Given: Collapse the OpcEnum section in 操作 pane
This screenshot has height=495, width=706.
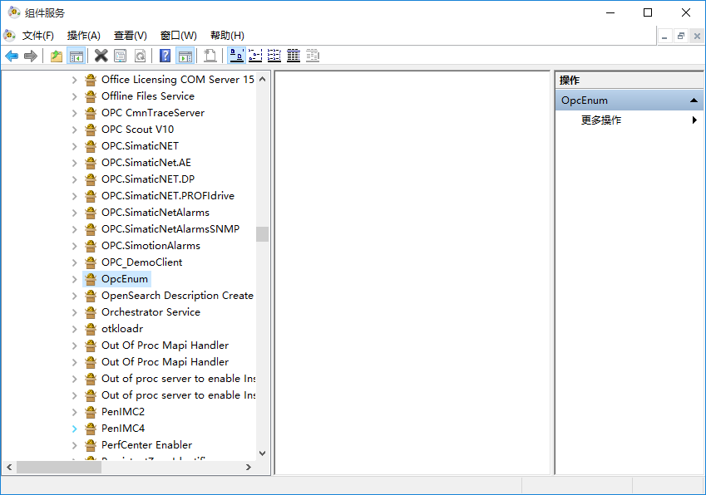Looking at the screenshot, I should (694, 100).
